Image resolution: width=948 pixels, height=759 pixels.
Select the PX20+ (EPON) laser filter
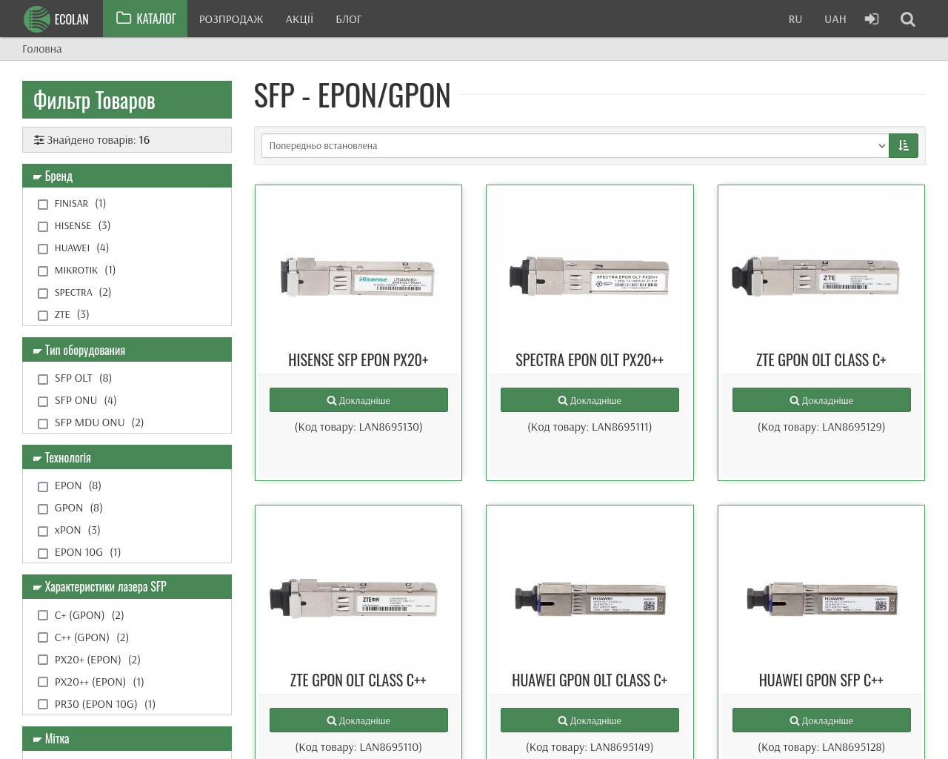pyautogui.click(x=43, y=660)
